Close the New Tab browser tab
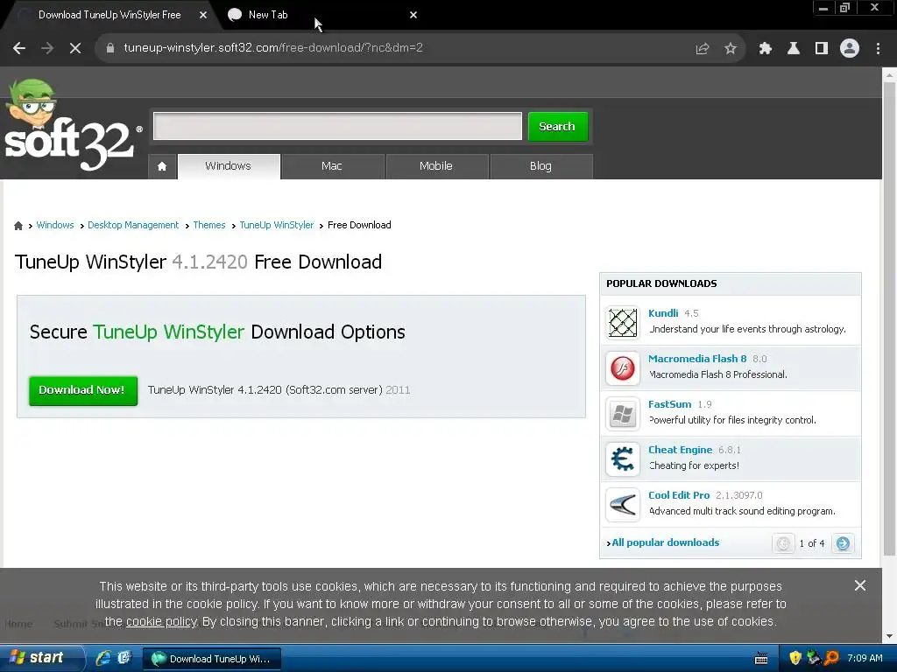897x672 pixels. [x=413, y=15]
